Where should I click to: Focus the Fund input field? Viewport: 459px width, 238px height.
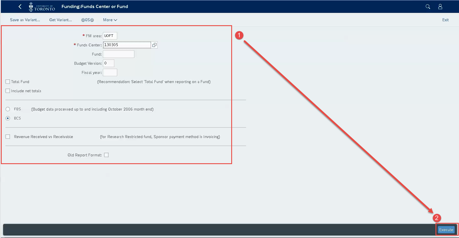(119, 54)
